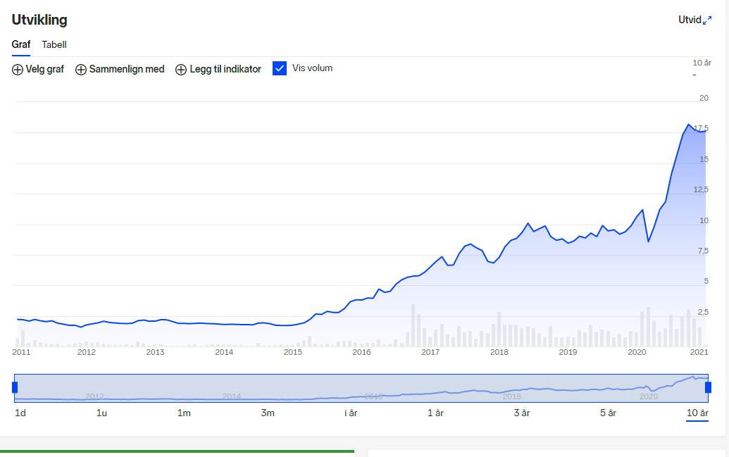Set chart range to 3 år
This screenshot has width=729, height=457.
pos(522,413)
